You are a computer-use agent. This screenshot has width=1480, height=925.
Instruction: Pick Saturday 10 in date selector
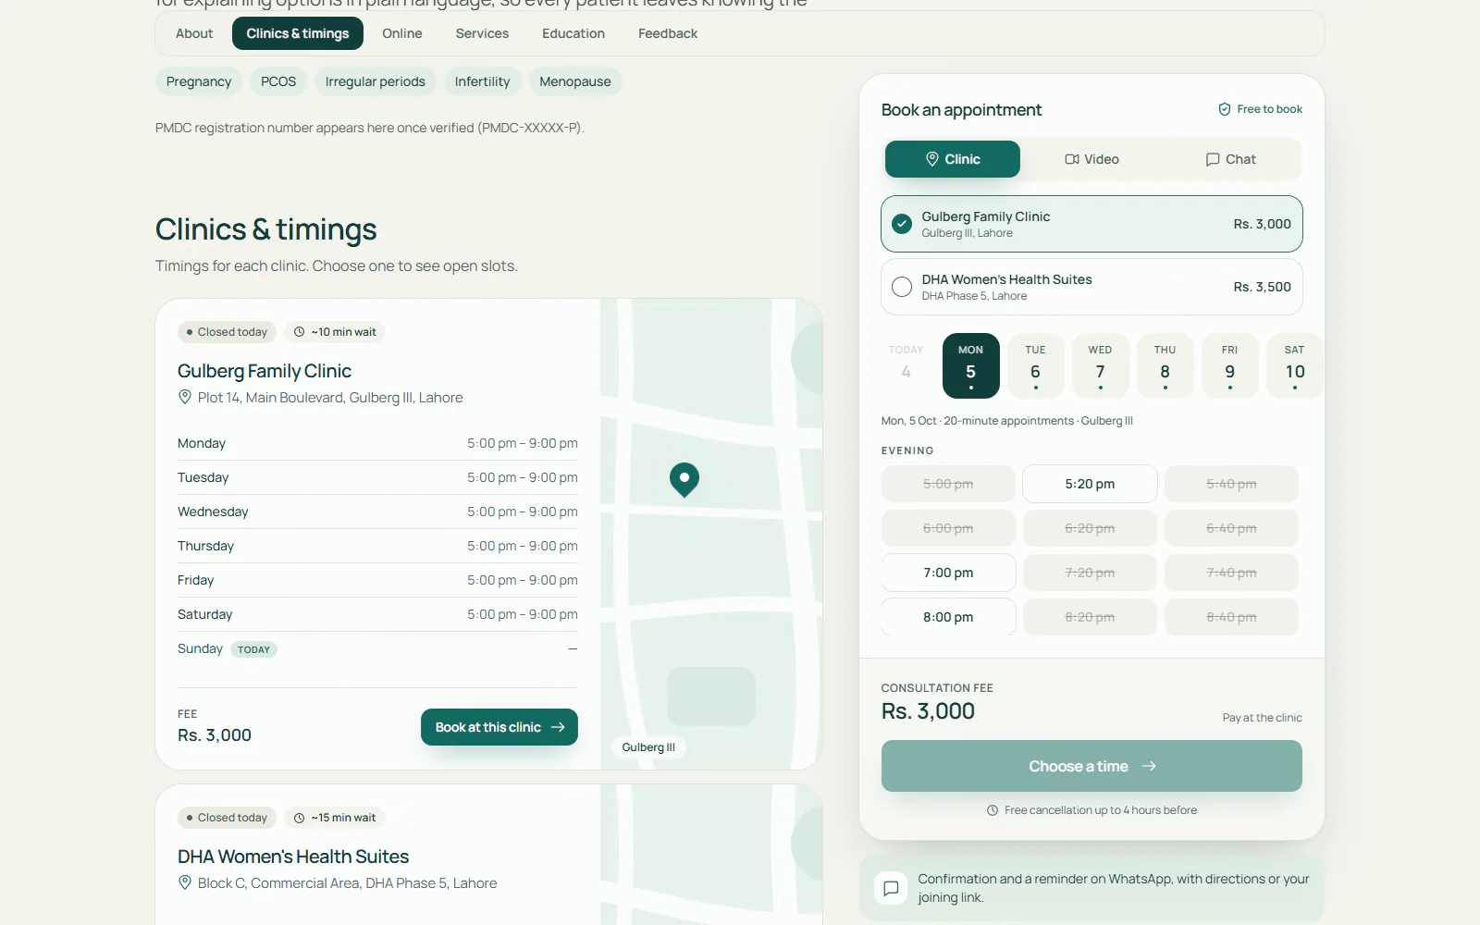(1294, 365)
